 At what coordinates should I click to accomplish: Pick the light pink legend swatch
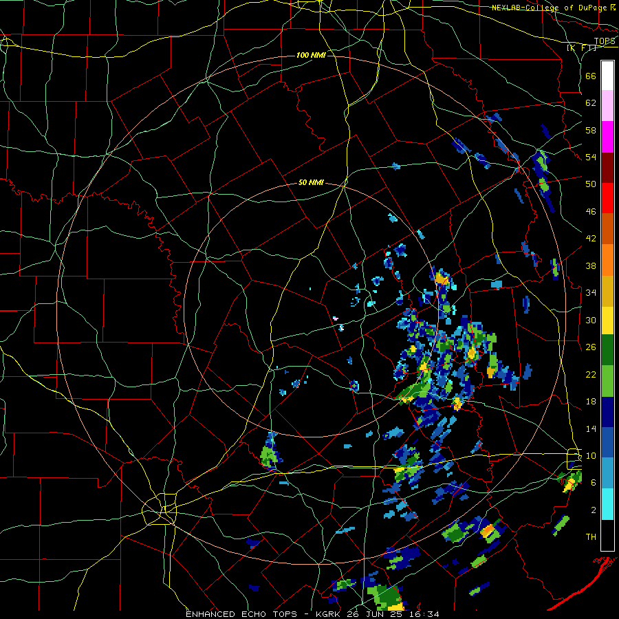coord(607,106)
